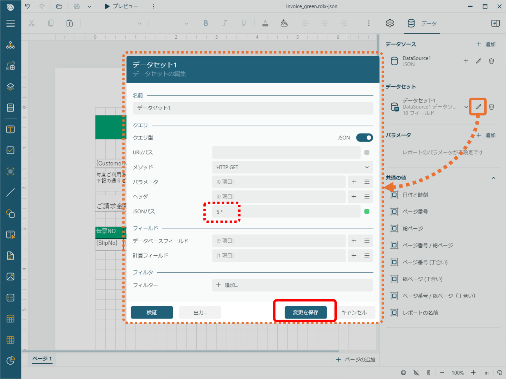This screenshot has width=506, height=379.
Task: Select the Shape tool in sidebar
Action: tap(11, 214)
